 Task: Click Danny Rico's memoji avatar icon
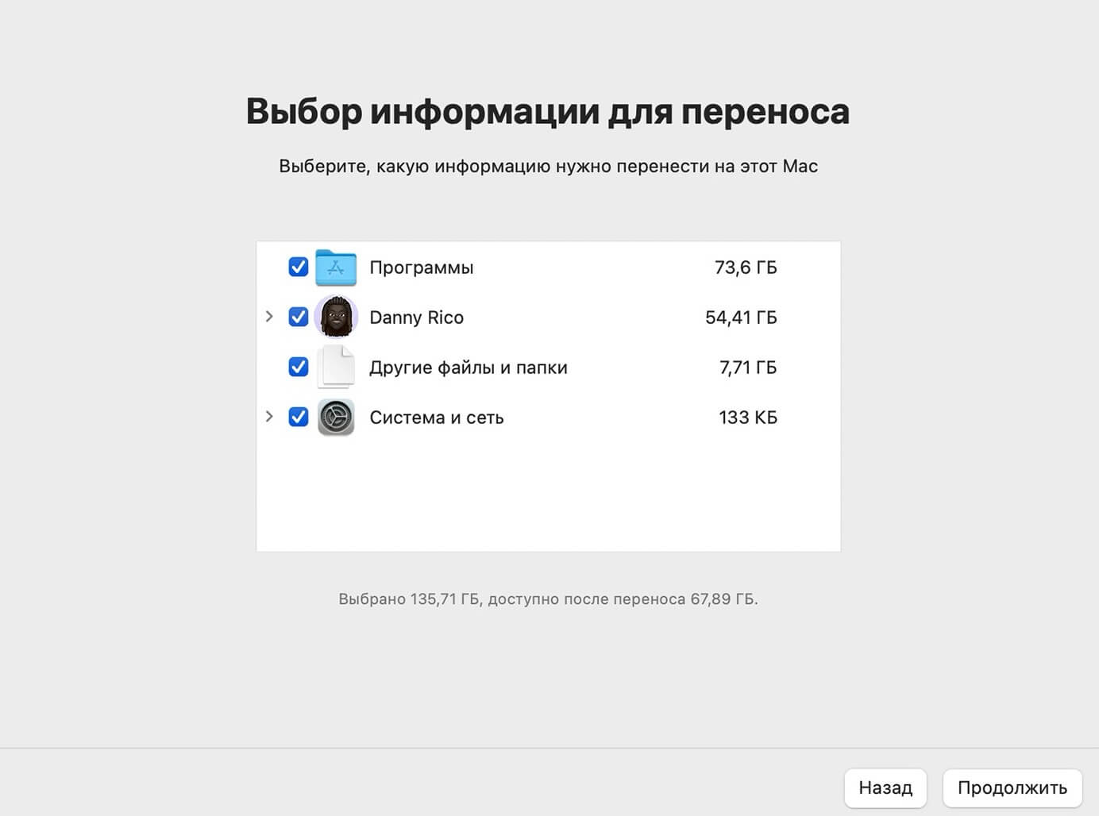click(337, 317)
